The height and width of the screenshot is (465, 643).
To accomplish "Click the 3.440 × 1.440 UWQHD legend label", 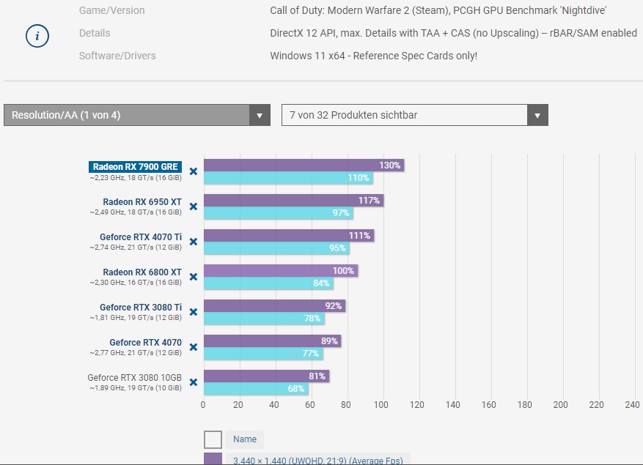I will (x=317, y=460).
